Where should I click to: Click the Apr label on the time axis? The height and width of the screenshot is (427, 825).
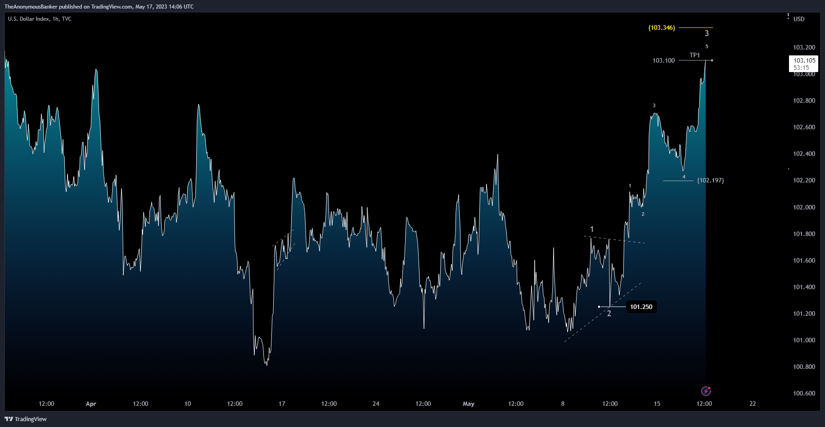pyautogui.click(x=91, y=404)
